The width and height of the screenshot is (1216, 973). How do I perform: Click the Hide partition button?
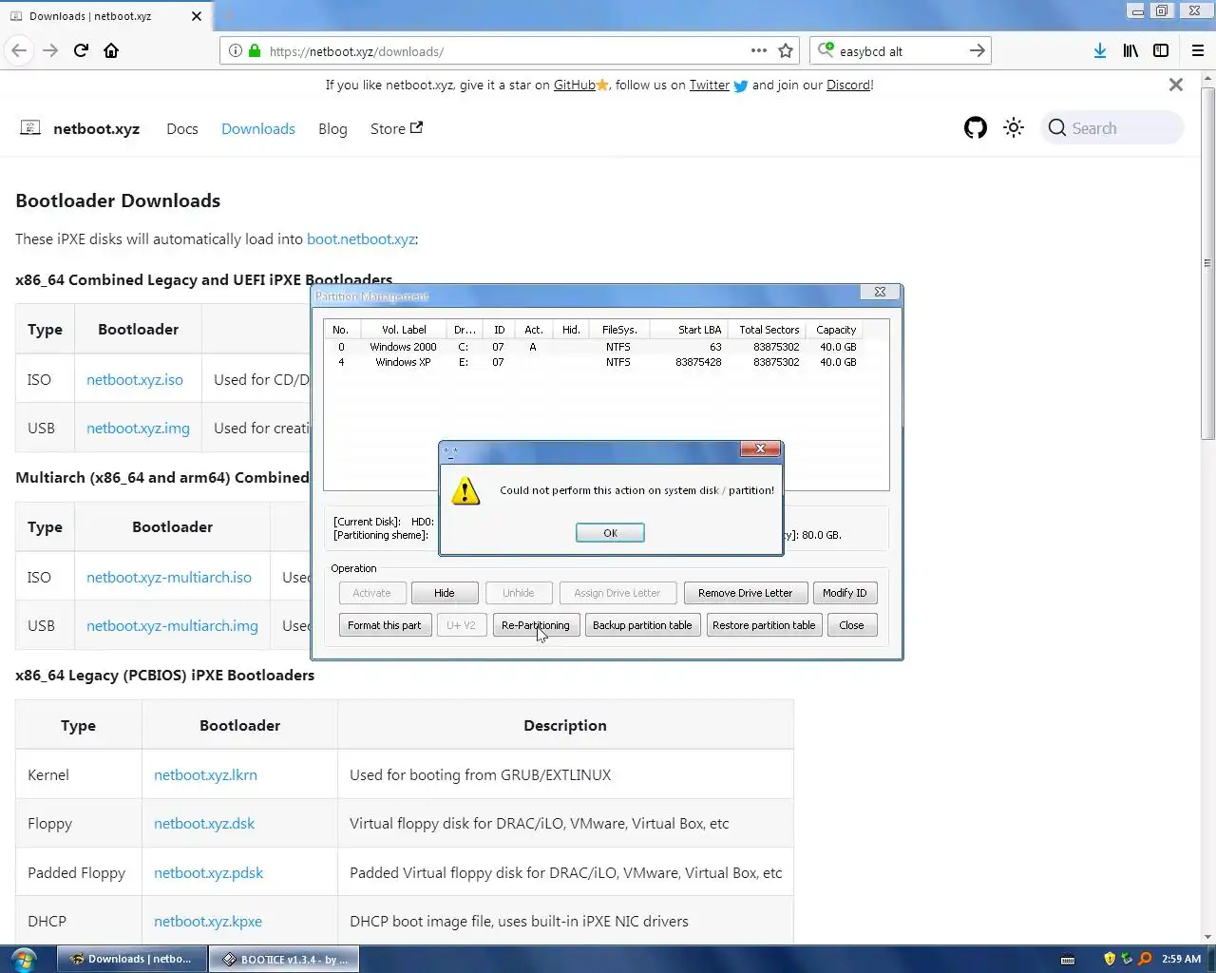445,593
